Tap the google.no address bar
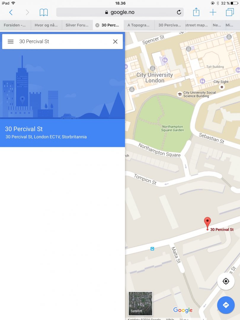240x320 pixels. coord(120,12)
